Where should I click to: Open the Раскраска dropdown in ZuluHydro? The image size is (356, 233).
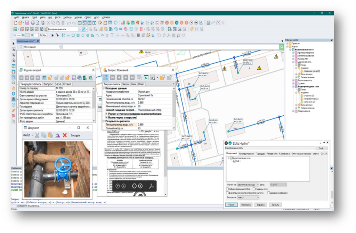[x=248, y=197]
